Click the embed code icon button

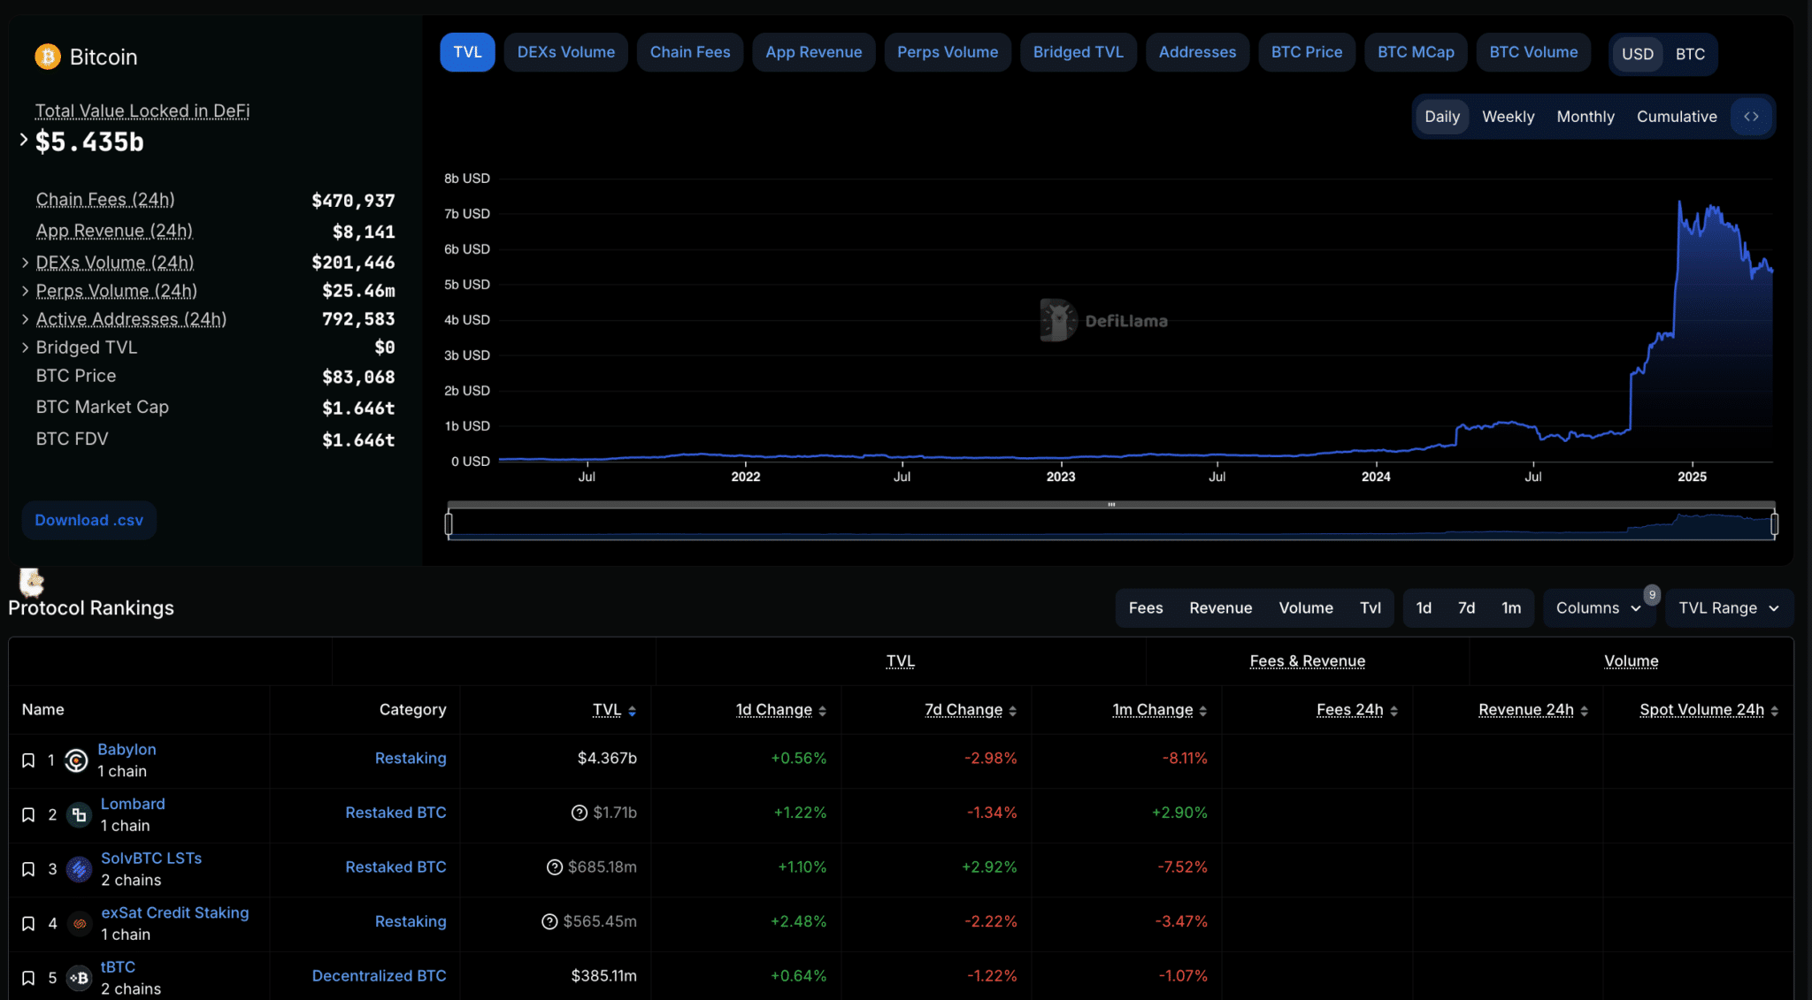(x=1751, y=117)
